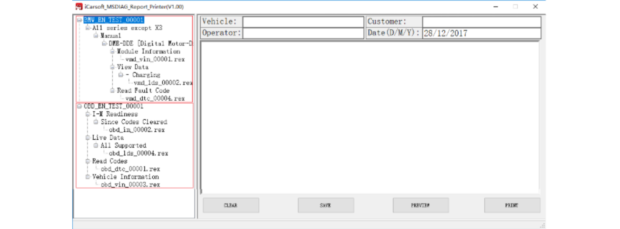The width and height of the screenshot is (620, 229).
Task: Click inside the report content area
Action: coord(370,117)
